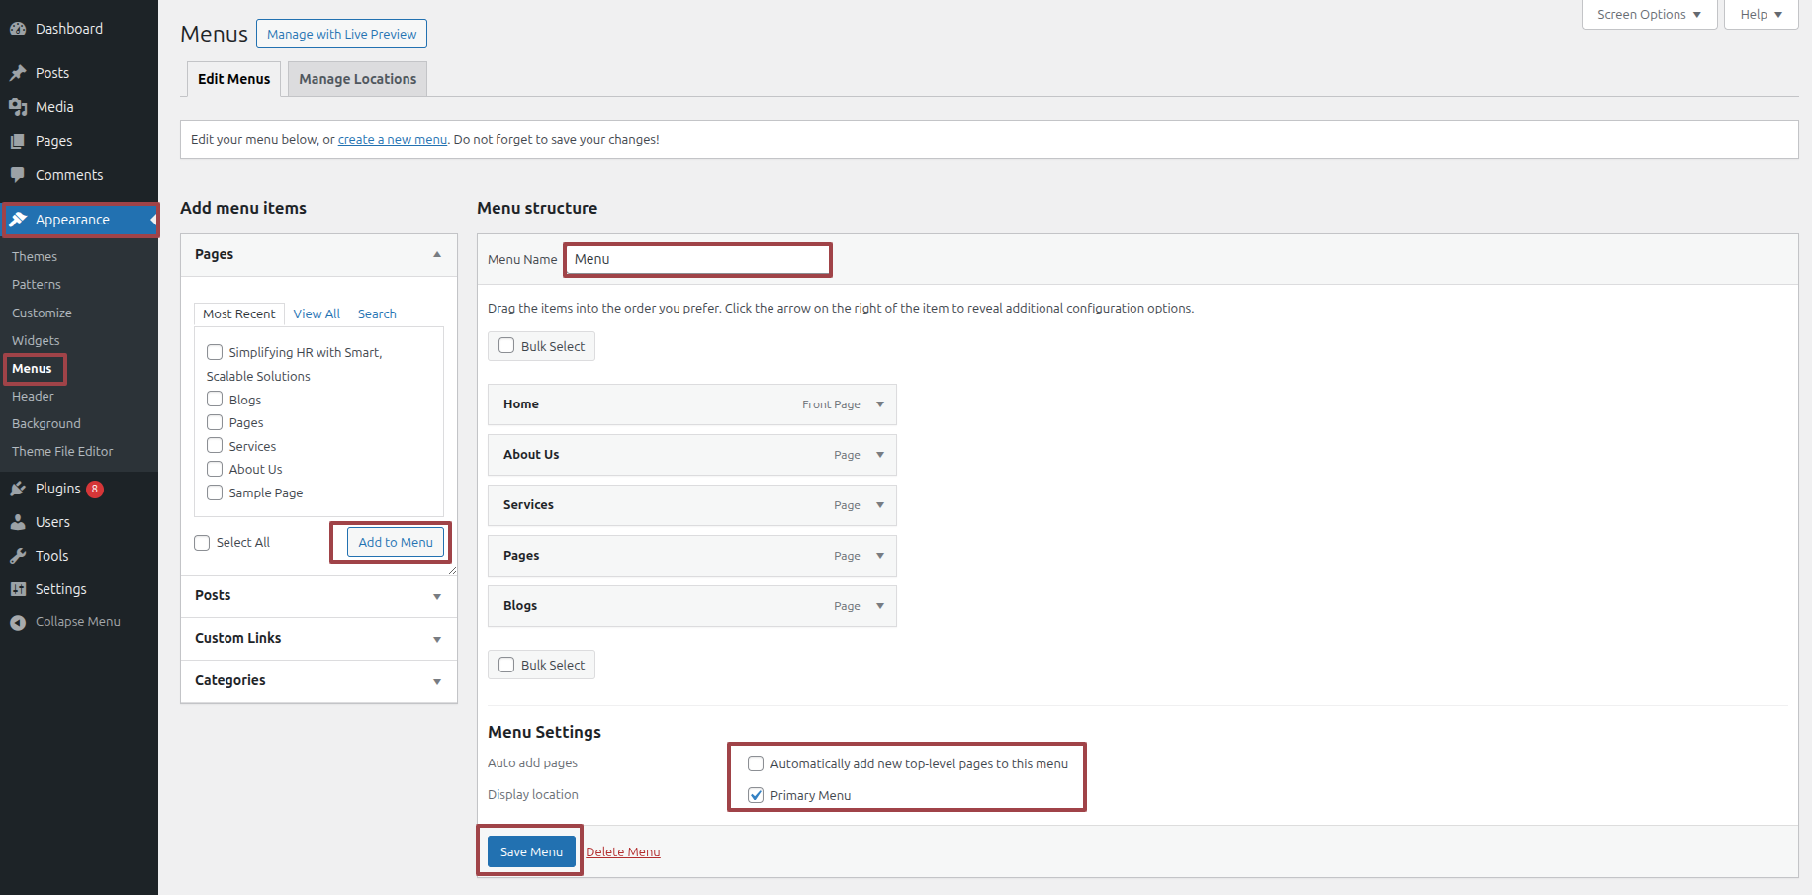Click the Comments speech bubble icon
1812x895 pixels.
click(x=18, y=175)
